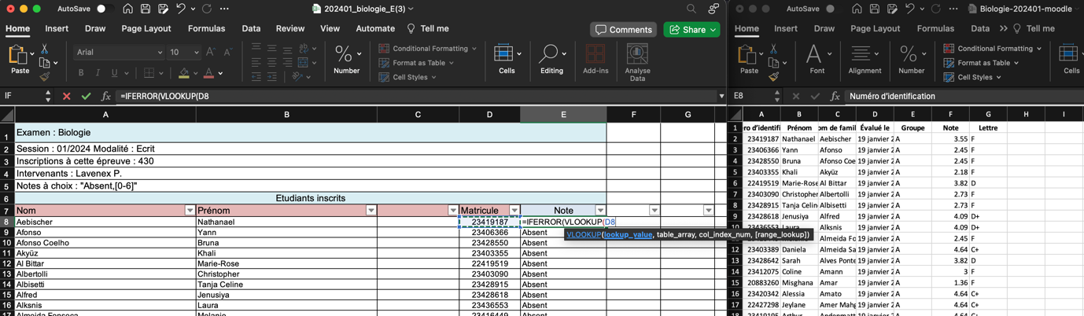Open the Note column filter dropdown
This screenshot has height=316, width=1084.
(600, 211)
